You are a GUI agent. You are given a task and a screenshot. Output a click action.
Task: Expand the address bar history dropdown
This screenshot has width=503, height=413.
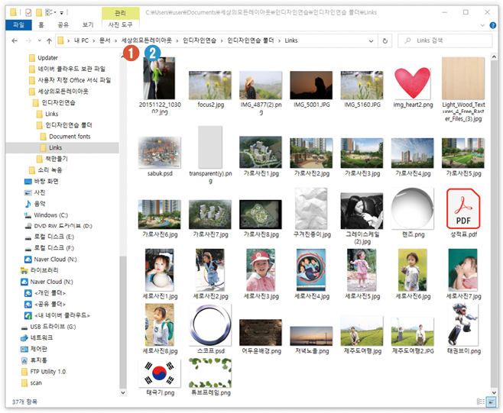[x=372, y=40]
